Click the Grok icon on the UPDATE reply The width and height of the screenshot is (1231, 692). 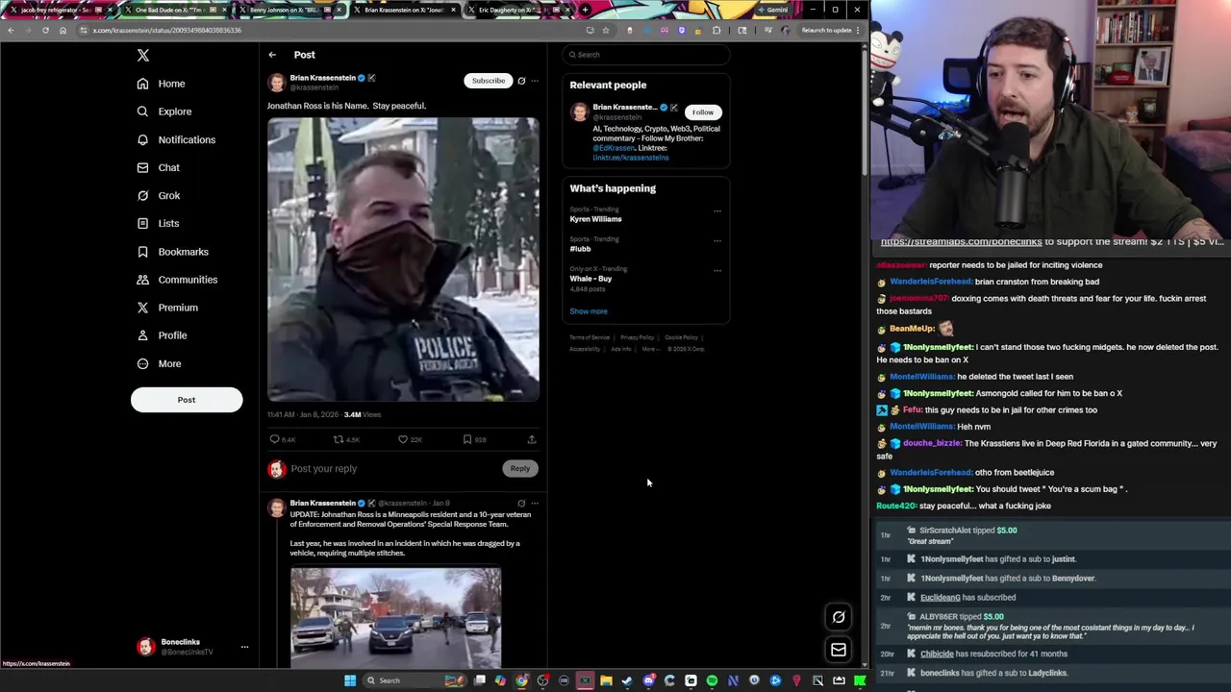tap(521, 503)
